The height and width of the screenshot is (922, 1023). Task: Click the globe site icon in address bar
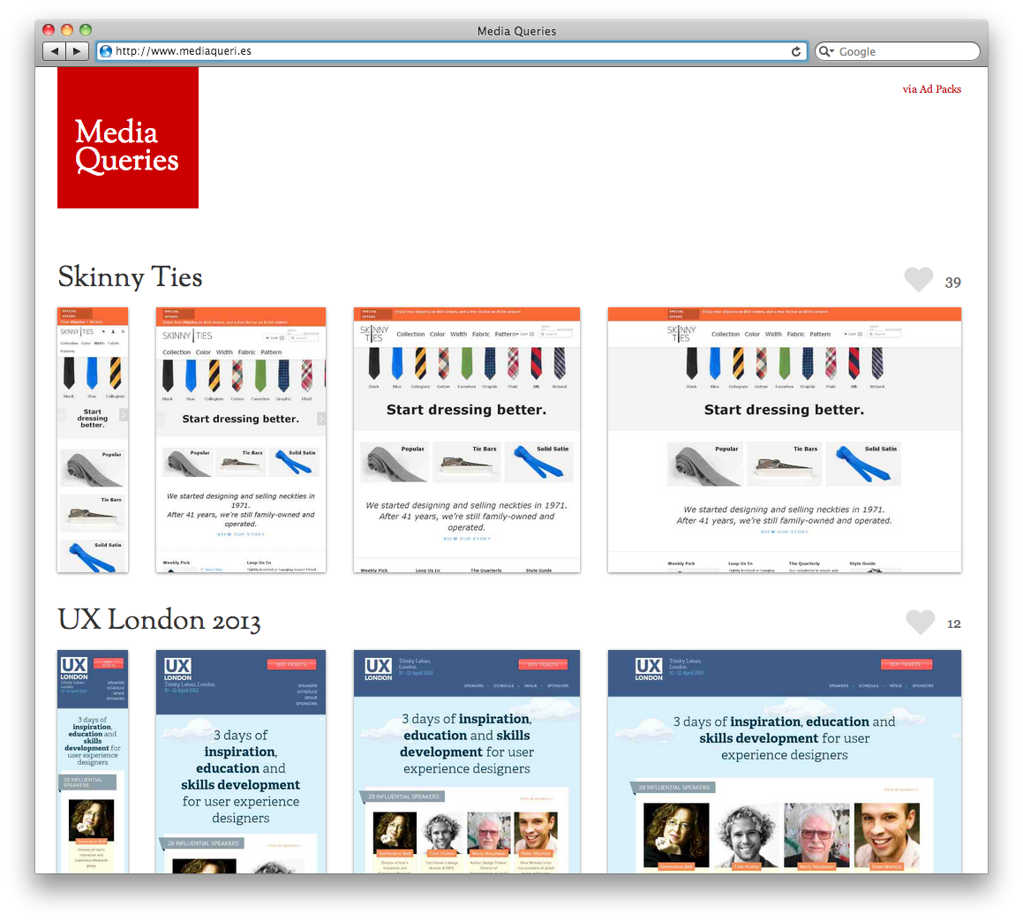[x=106, y=51]
